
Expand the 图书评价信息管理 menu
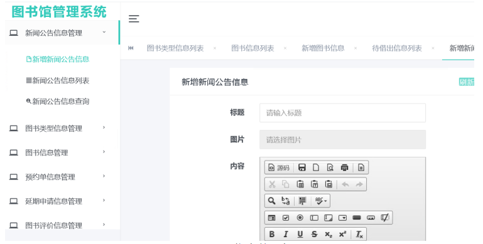tap(62, 226)
